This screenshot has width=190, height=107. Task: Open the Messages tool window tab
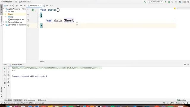30,100
